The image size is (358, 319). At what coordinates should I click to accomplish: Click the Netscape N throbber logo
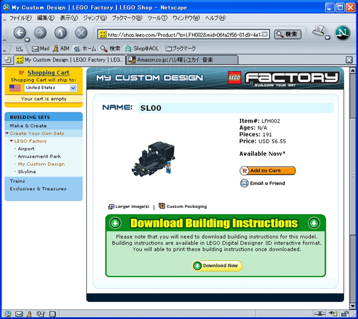tap(342, 33)
